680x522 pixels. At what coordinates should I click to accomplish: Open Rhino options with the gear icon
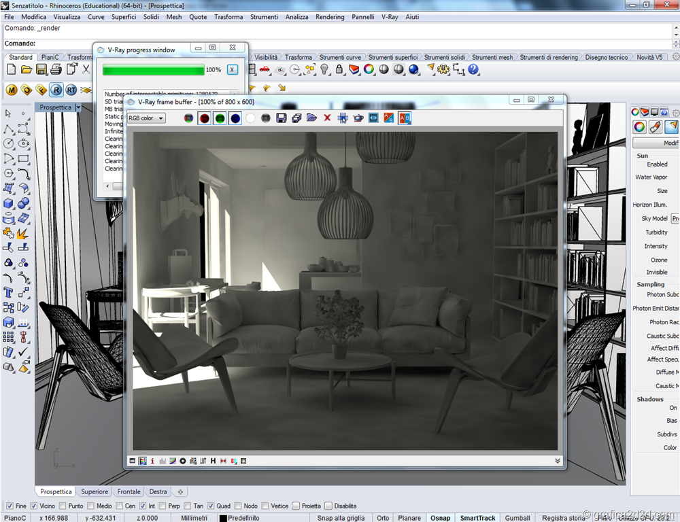pyautogui.click(x=443, y=69)
